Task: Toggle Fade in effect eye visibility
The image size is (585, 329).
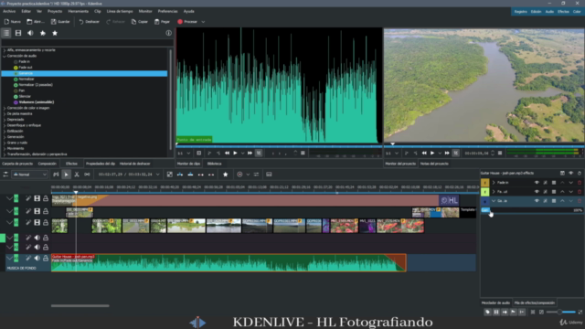Action: (537, 183)
